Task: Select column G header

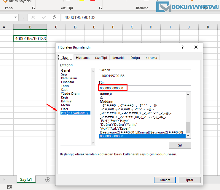Action: click(x=132, y=27)
